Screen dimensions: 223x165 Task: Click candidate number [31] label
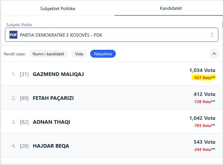click(24, 74)
